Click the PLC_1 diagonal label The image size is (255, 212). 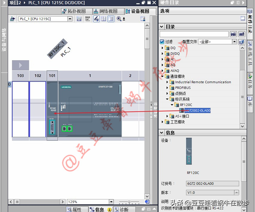[x=66, y=52]
